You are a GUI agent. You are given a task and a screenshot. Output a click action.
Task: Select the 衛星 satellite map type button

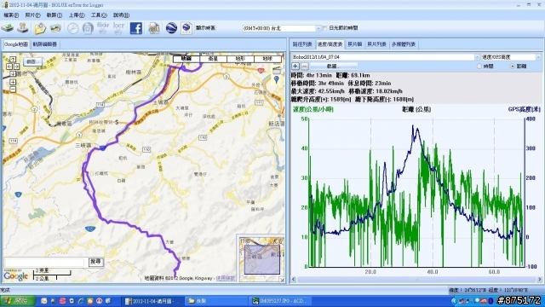pos(213,59)
